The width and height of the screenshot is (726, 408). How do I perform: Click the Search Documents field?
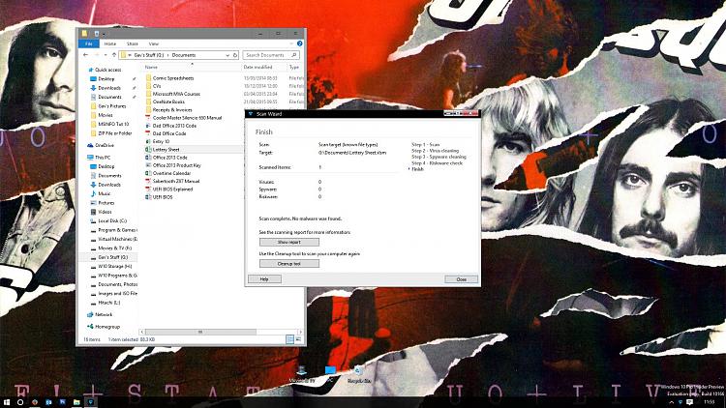pyautogui.click(x=270, y=55)
